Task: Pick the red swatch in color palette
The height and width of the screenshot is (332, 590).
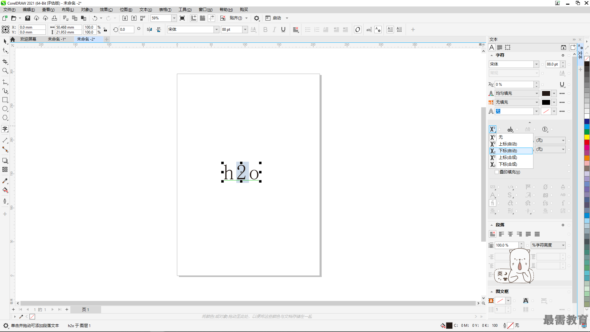Action: point(587,142)
